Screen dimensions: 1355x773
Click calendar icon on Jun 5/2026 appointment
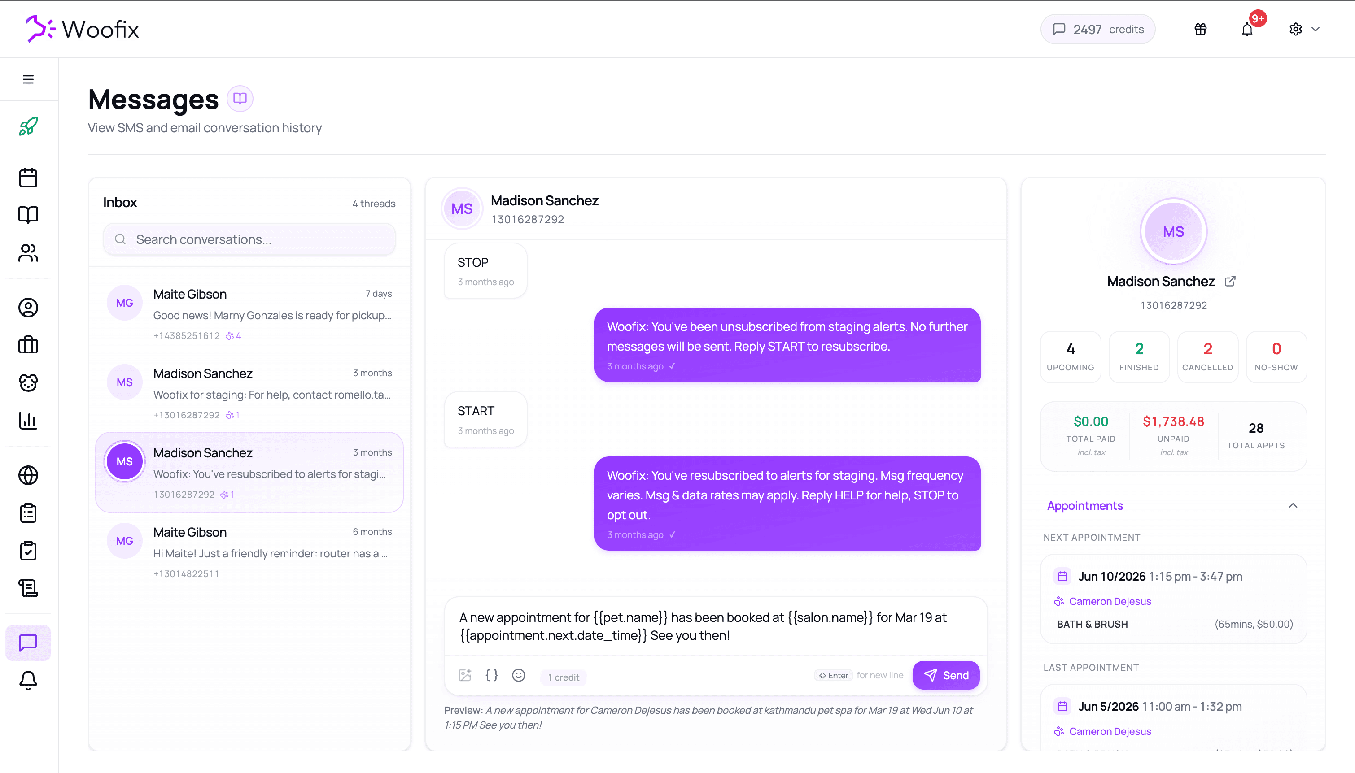(1062, 707)
